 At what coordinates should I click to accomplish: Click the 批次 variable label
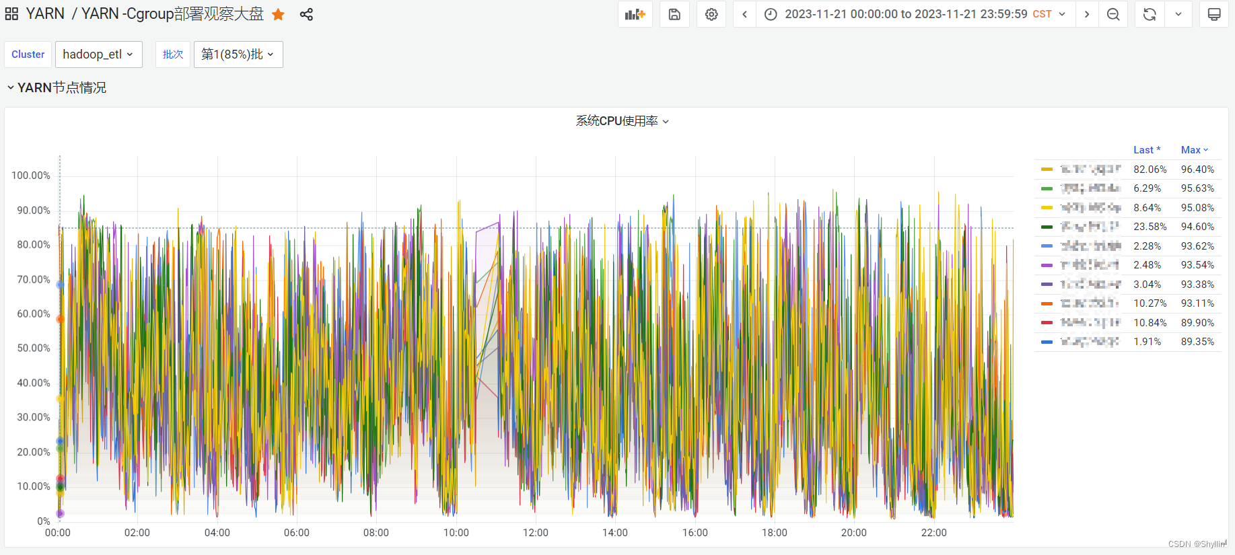point(173,54)
